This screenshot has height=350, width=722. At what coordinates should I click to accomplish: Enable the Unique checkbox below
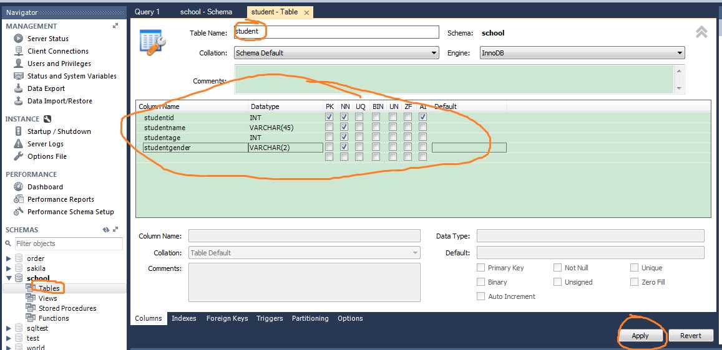click(635, 268)
